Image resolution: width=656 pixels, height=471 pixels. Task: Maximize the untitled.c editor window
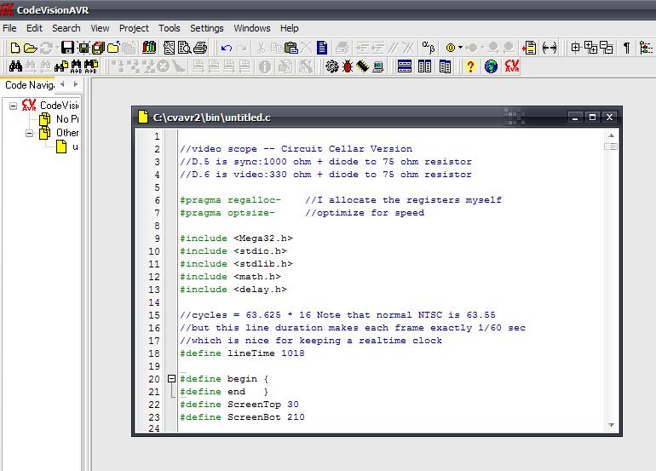[x=592, y=118]
